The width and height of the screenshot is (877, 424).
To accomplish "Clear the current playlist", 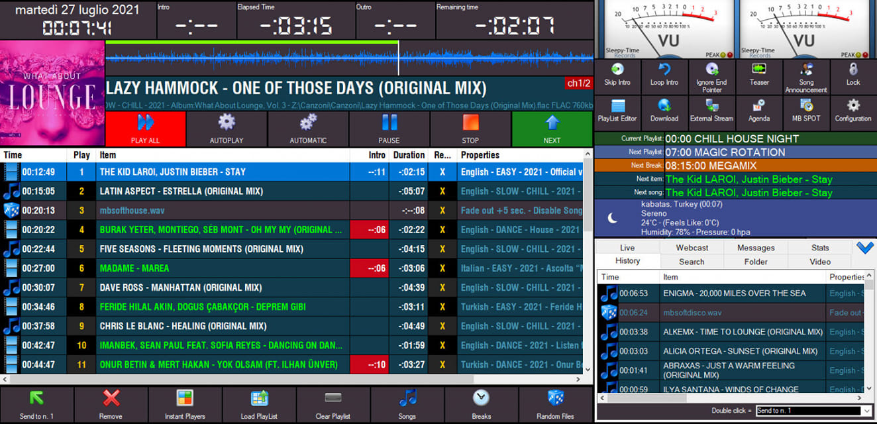I will [x=333, y=404].
